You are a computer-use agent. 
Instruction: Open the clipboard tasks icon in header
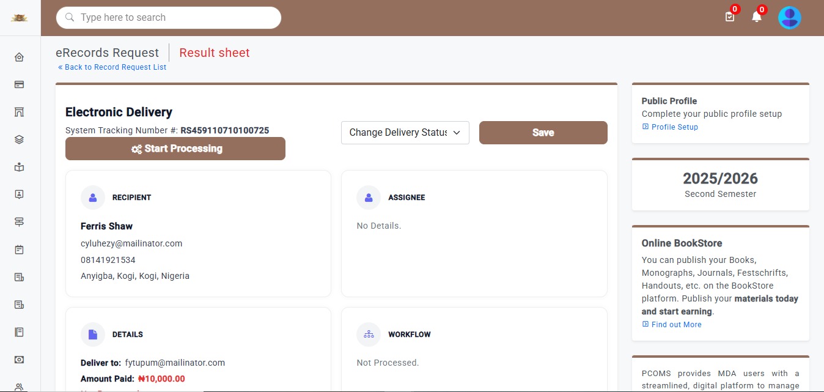point(730,17)
